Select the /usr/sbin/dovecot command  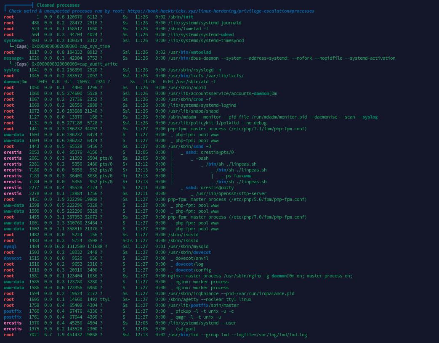(x=189, y=252)
